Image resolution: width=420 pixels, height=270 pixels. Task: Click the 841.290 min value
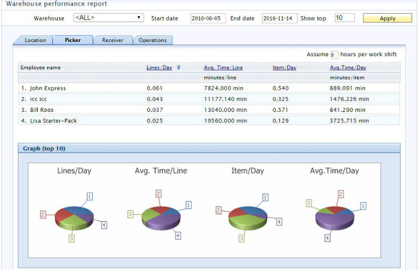point(348,110)
